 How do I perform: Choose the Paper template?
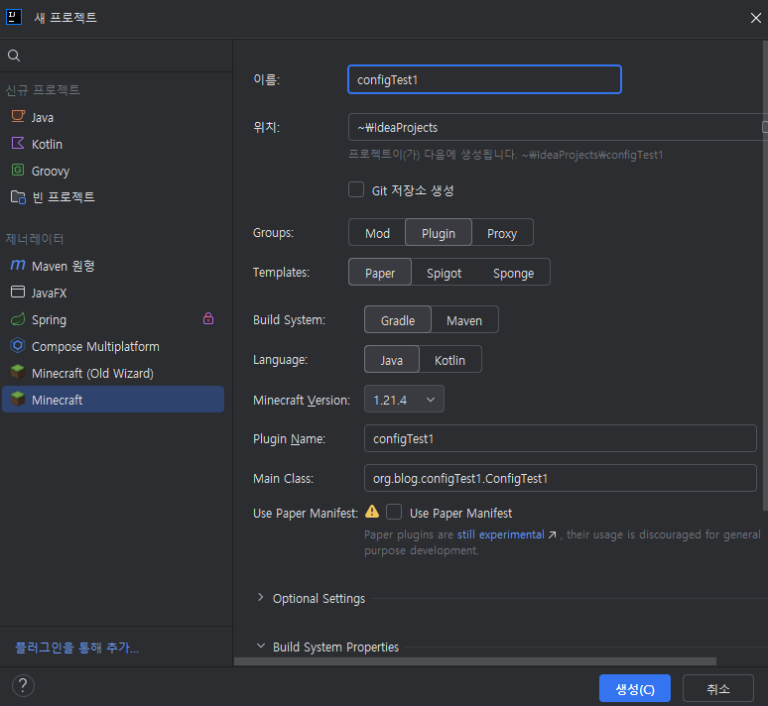tap(380, 273)
